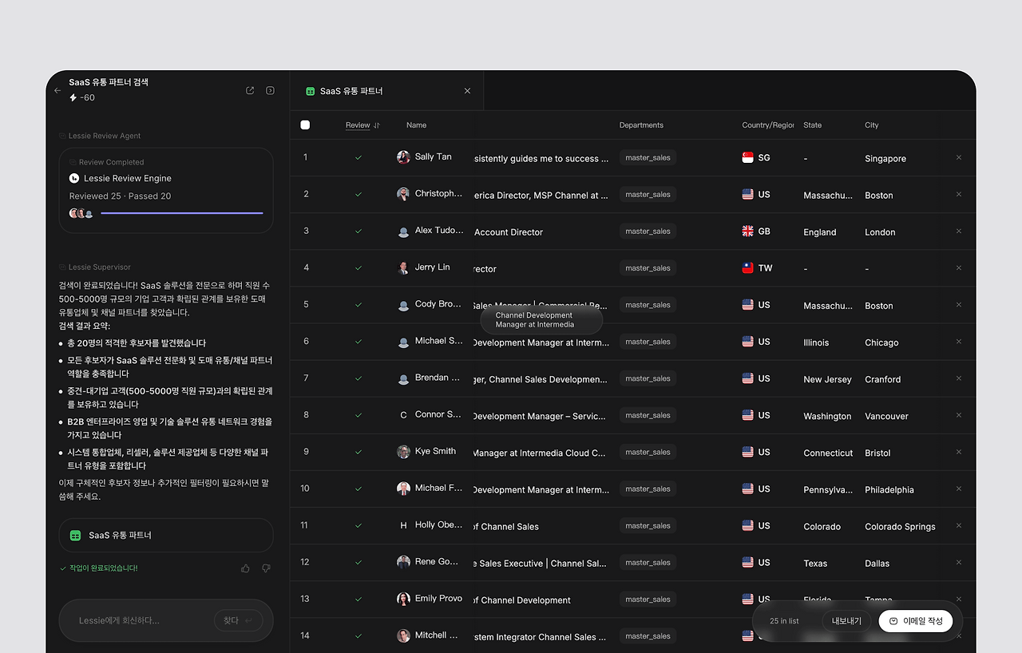Click the 내보내기 export button
Image resolution: width=1022 pixels, height=653 pixels.
pos(846,621)
